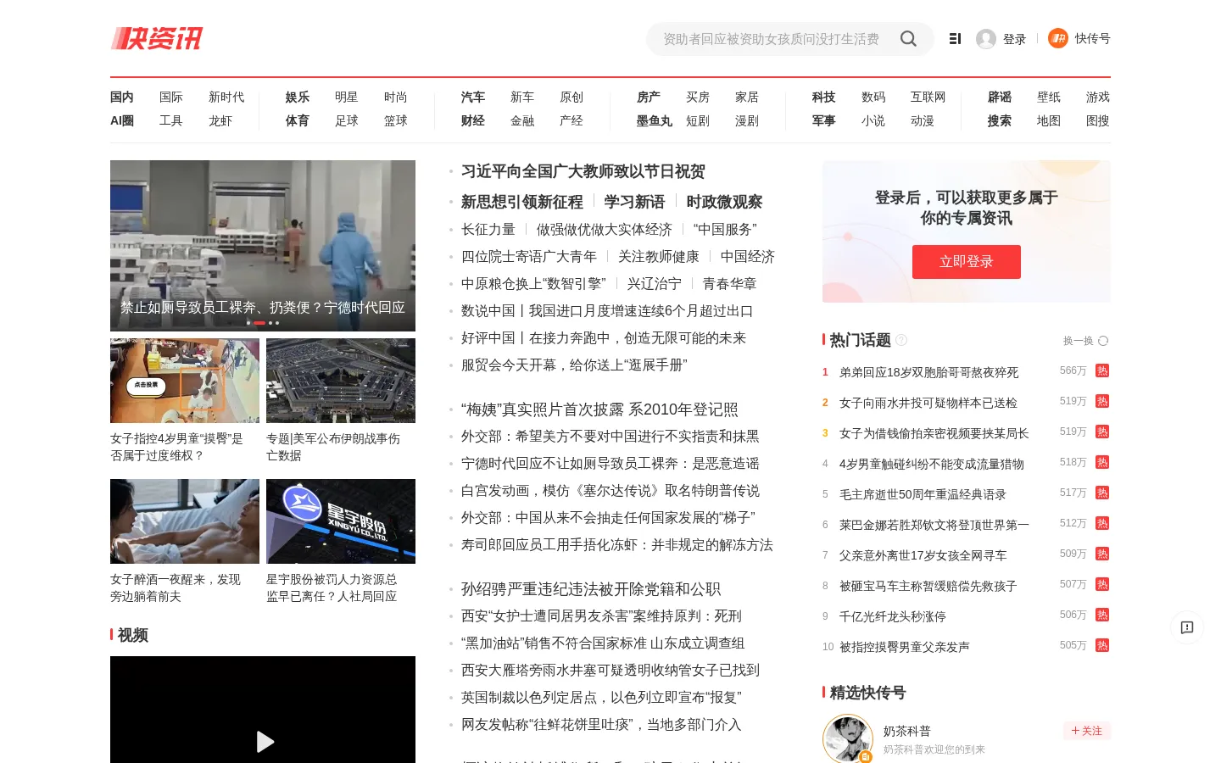Open carousel image about 宁德时代回应
Screen dimensions: 1221x763
263,246
